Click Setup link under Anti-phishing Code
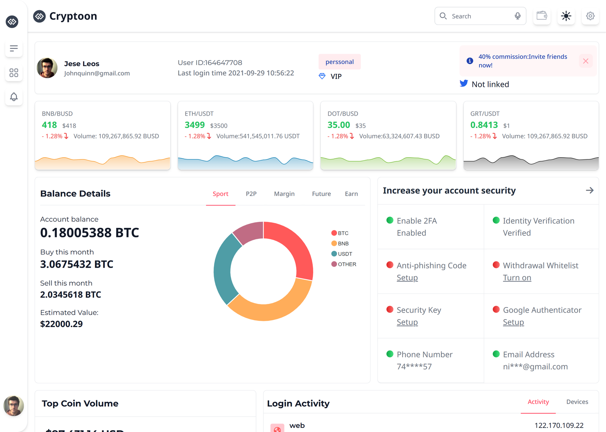 [407, 278]
